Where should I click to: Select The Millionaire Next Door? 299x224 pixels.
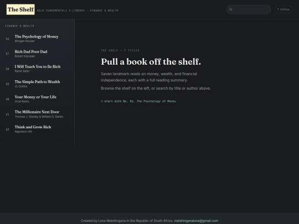[x=37, y=114]
